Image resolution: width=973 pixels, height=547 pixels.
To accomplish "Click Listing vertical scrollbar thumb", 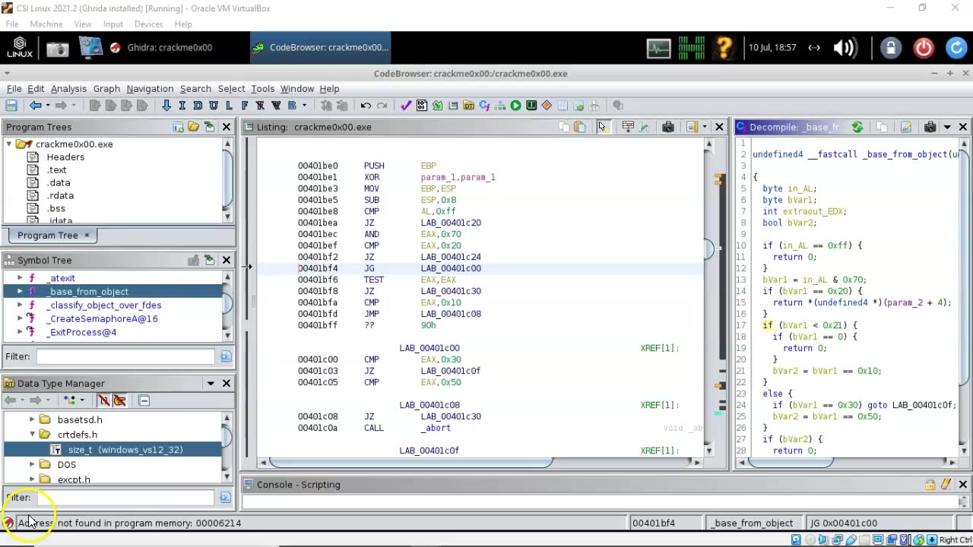I will click(x=708, y=248).
